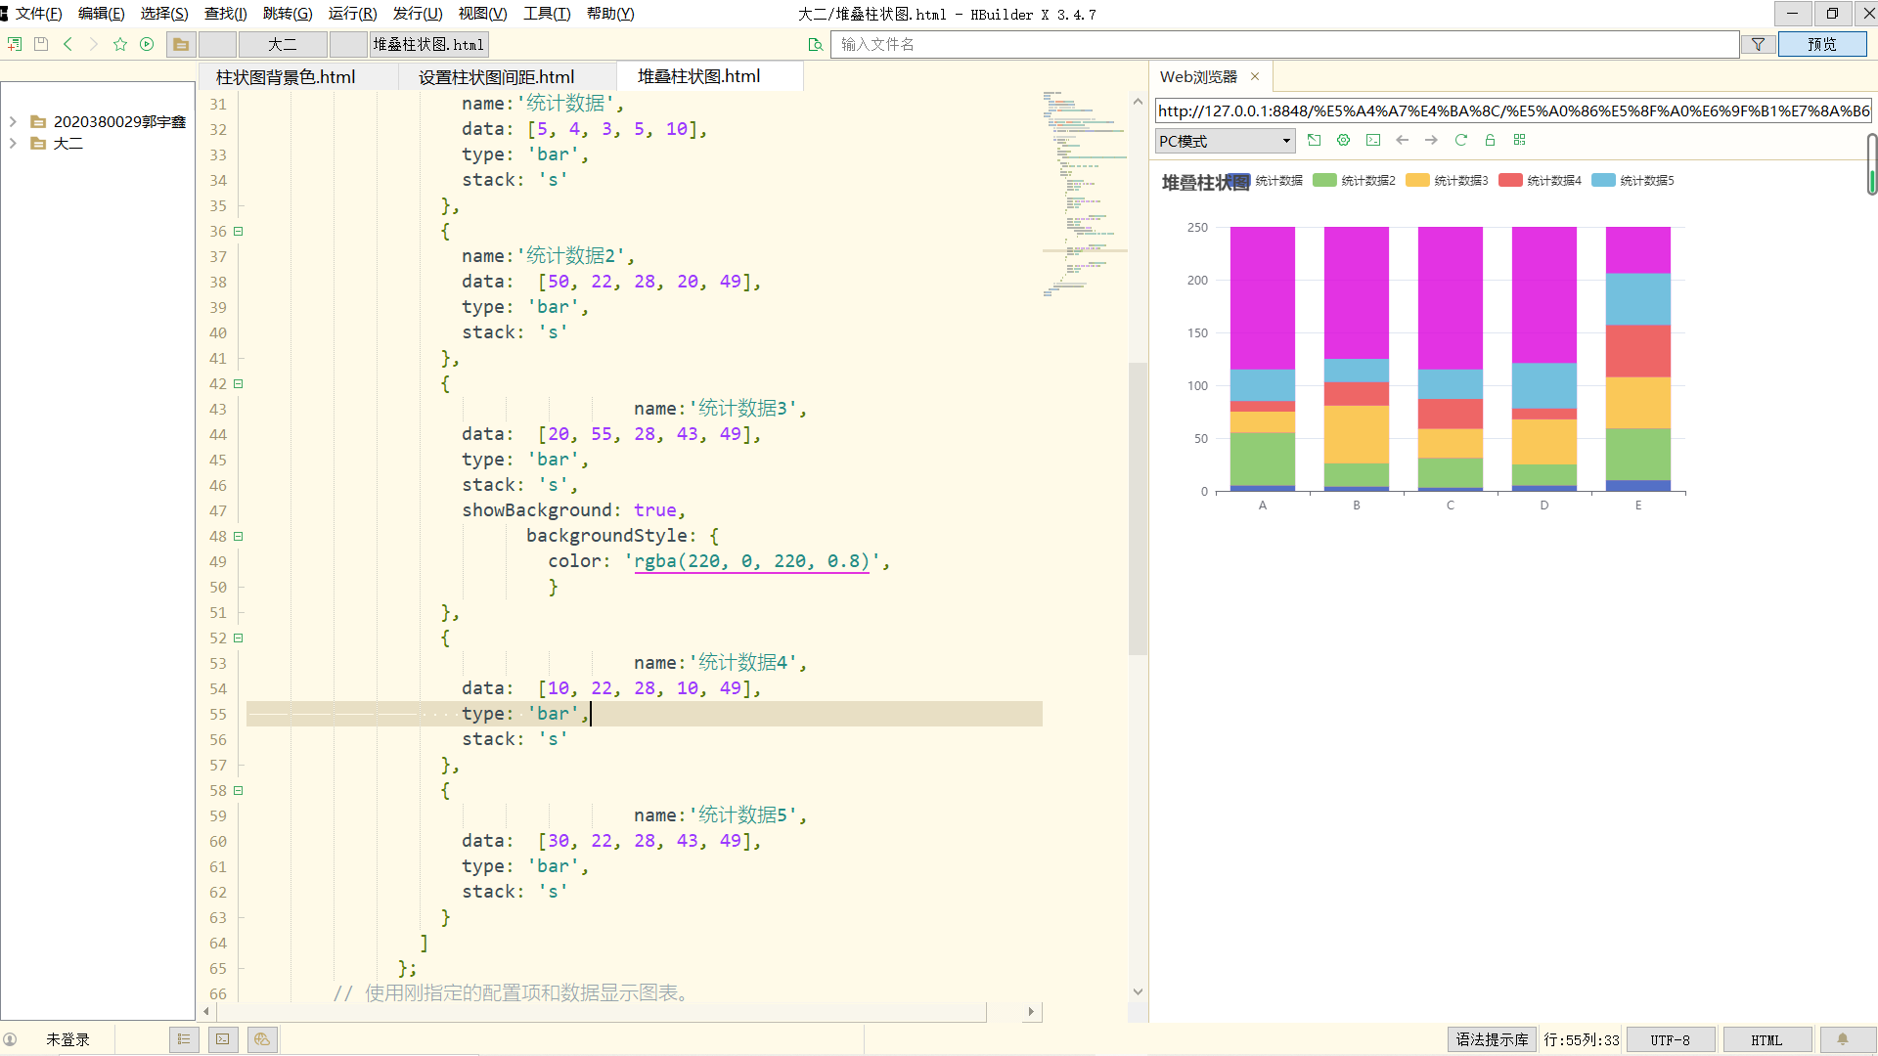Open the terminal icon in status bar
Screen dimensions: 1878x1056
click(223, 1039)
